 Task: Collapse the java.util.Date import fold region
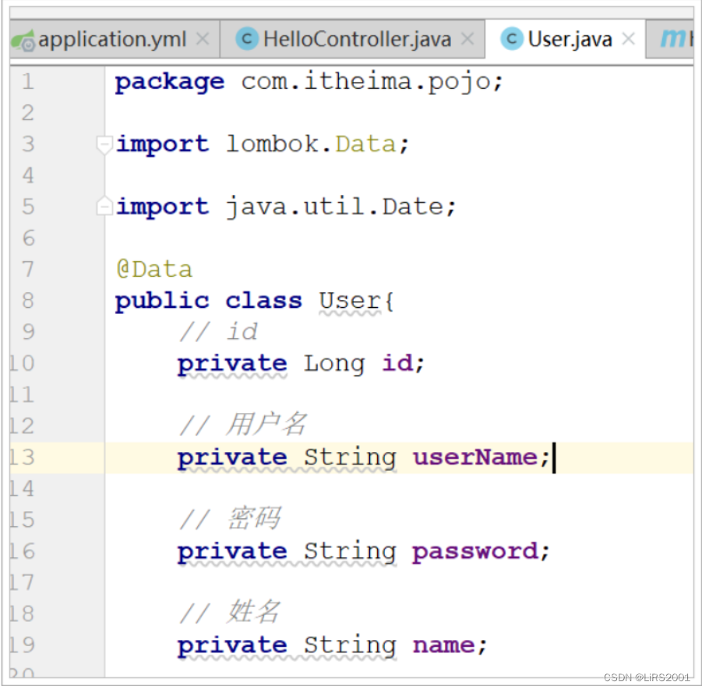click(104, 206)
